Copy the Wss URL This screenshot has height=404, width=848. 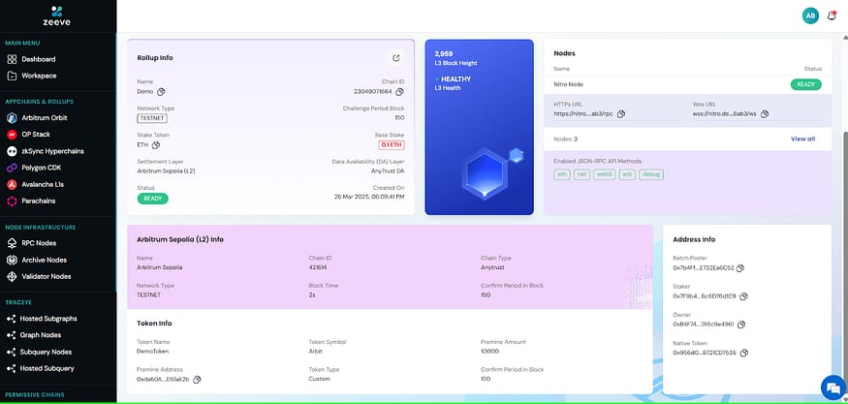pyautogui.click(x=765, y=114)
